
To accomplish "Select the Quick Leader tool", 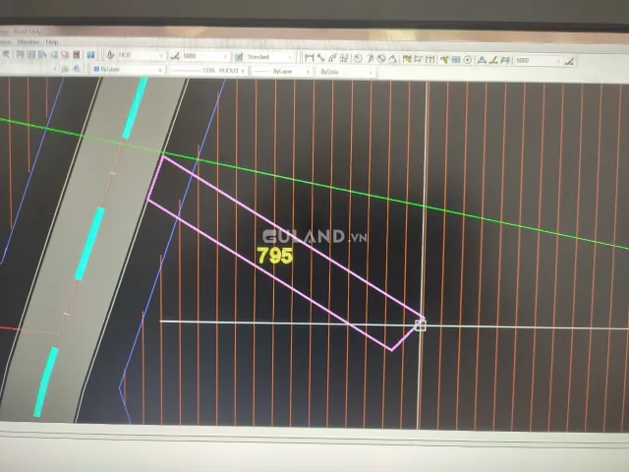I will [444, 60].
